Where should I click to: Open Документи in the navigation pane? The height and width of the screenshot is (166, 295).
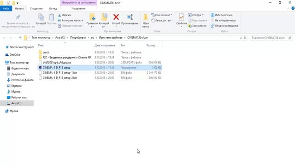coord(16,74)
